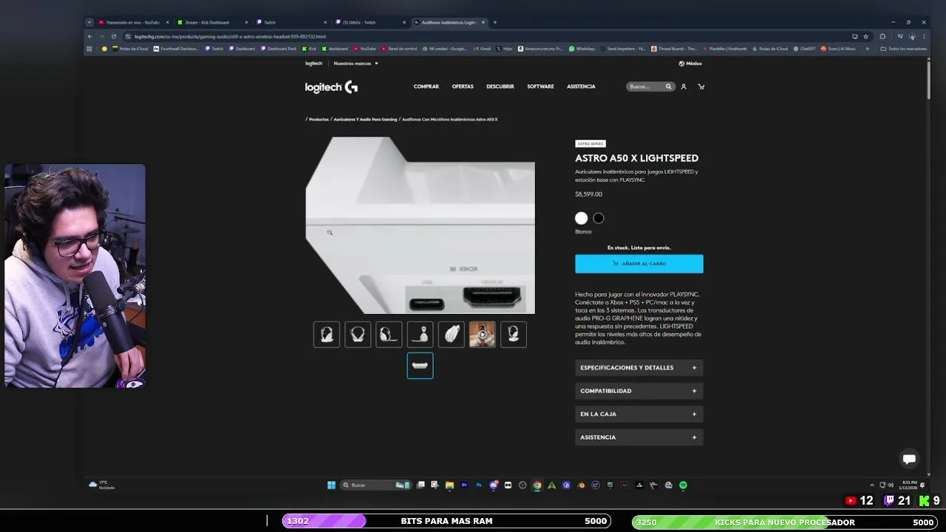Switch to Stream - Kick Dashboard tab

pyautogui.click(x=212, y=22)
